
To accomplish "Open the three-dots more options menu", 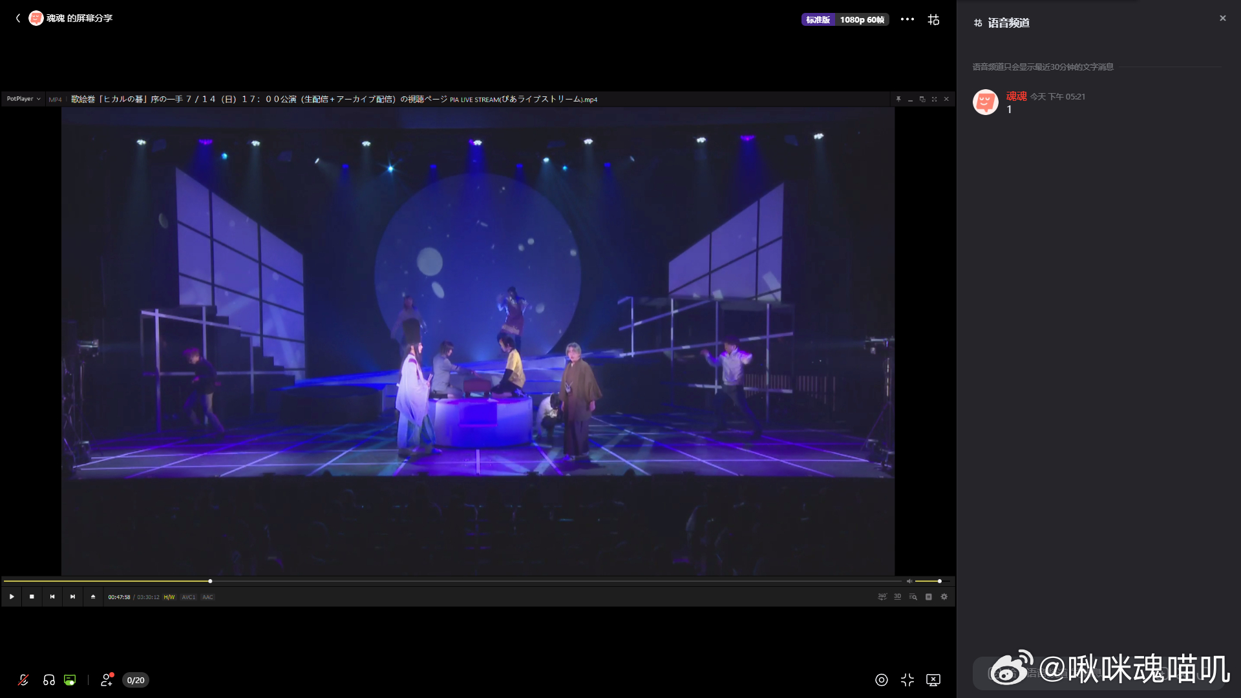I will coord(907,19).
